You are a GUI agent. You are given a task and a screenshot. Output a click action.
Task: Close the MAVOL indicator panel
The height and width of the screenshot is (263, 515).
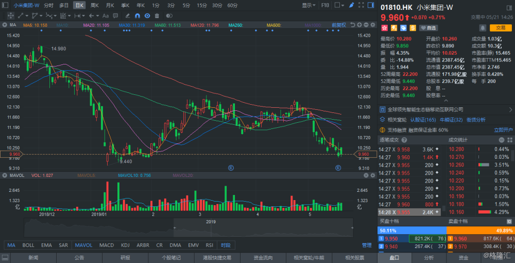366,175
